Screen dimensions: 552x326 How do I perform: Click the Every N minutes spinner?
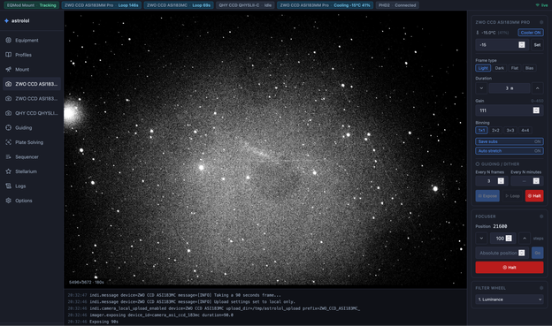coord(536,181)
